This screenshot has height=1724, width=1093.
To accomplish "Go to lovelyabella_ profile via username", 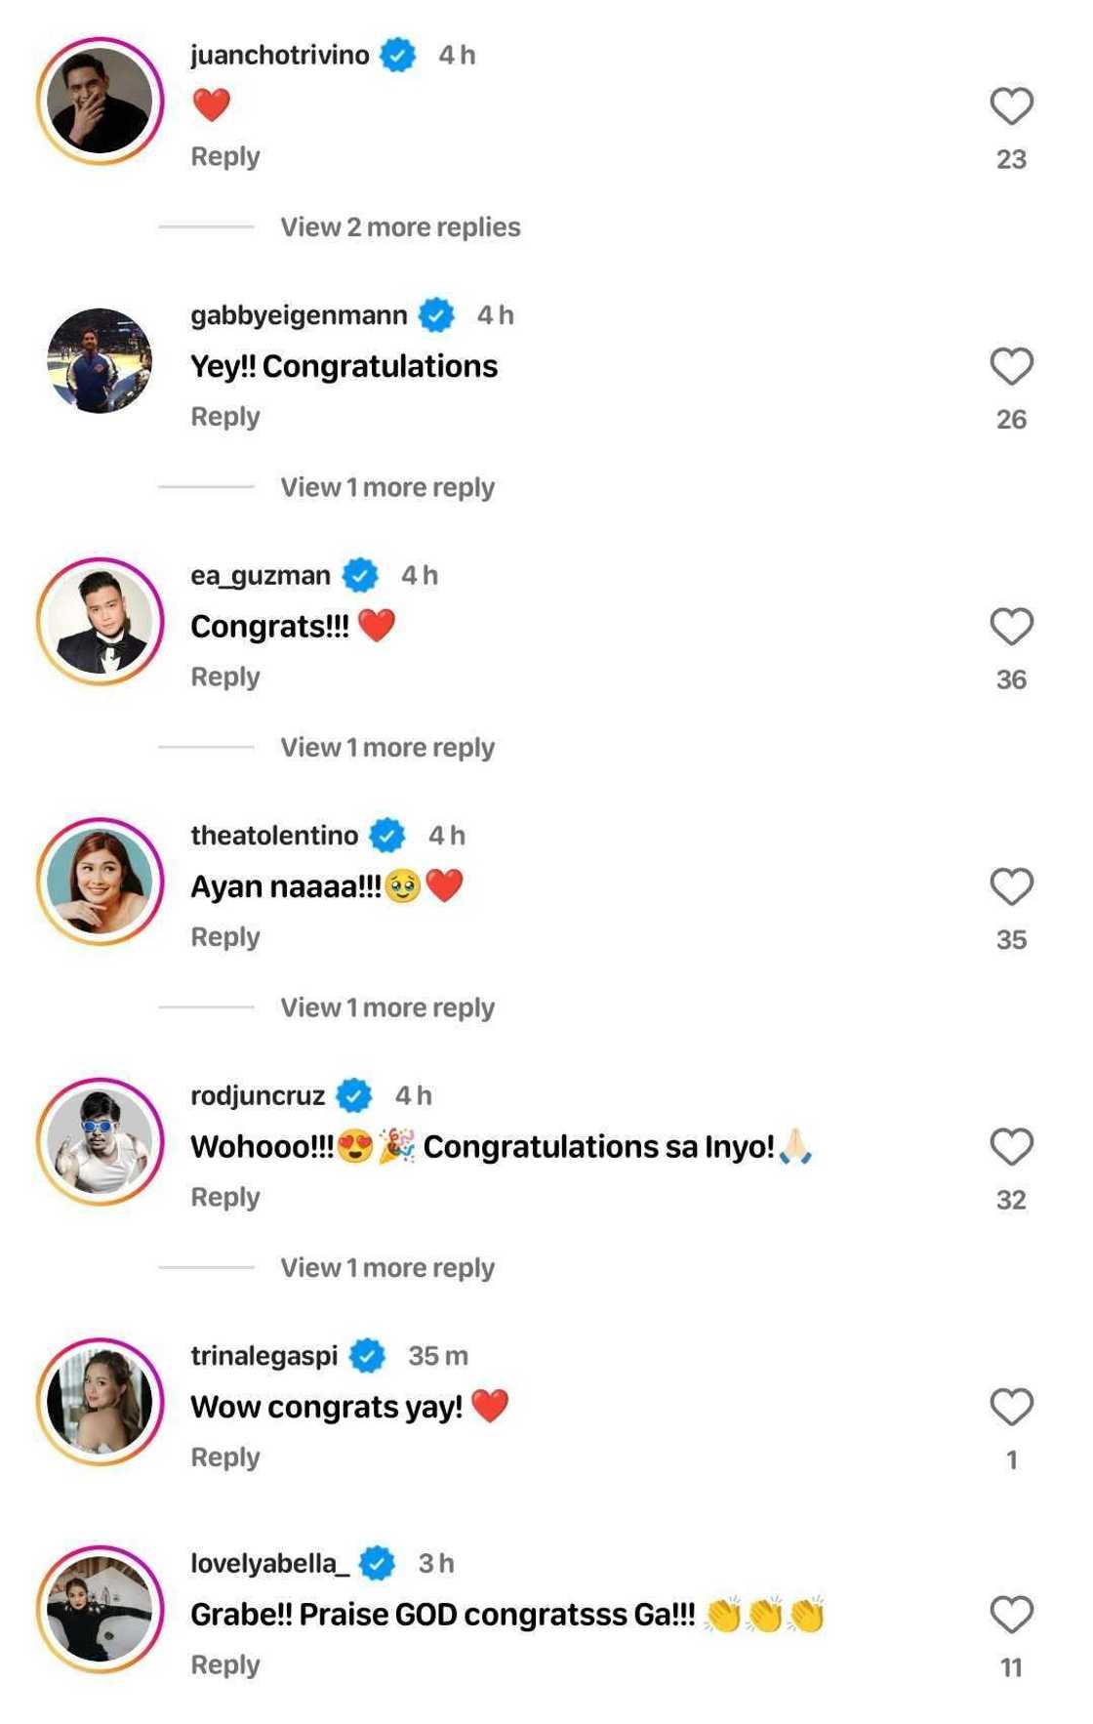I will tap(269, 1564).
